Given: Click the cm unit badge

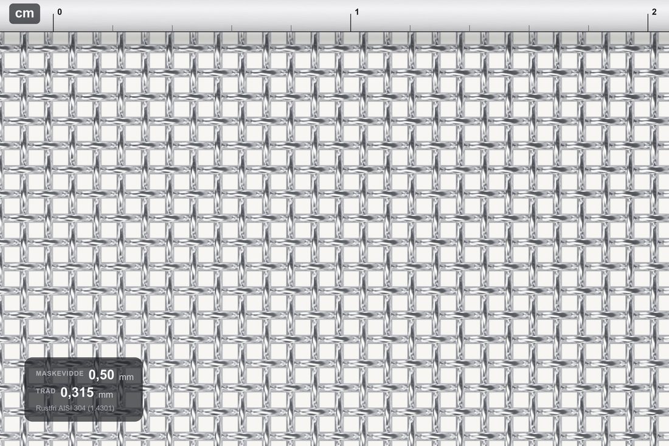Looking at the screenshot, I should coord(25,13).
